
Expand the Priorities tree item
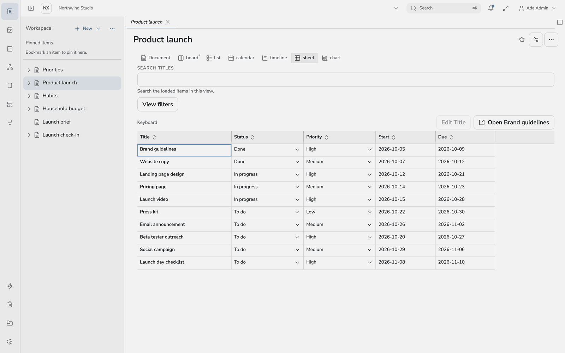pos(29,70)
